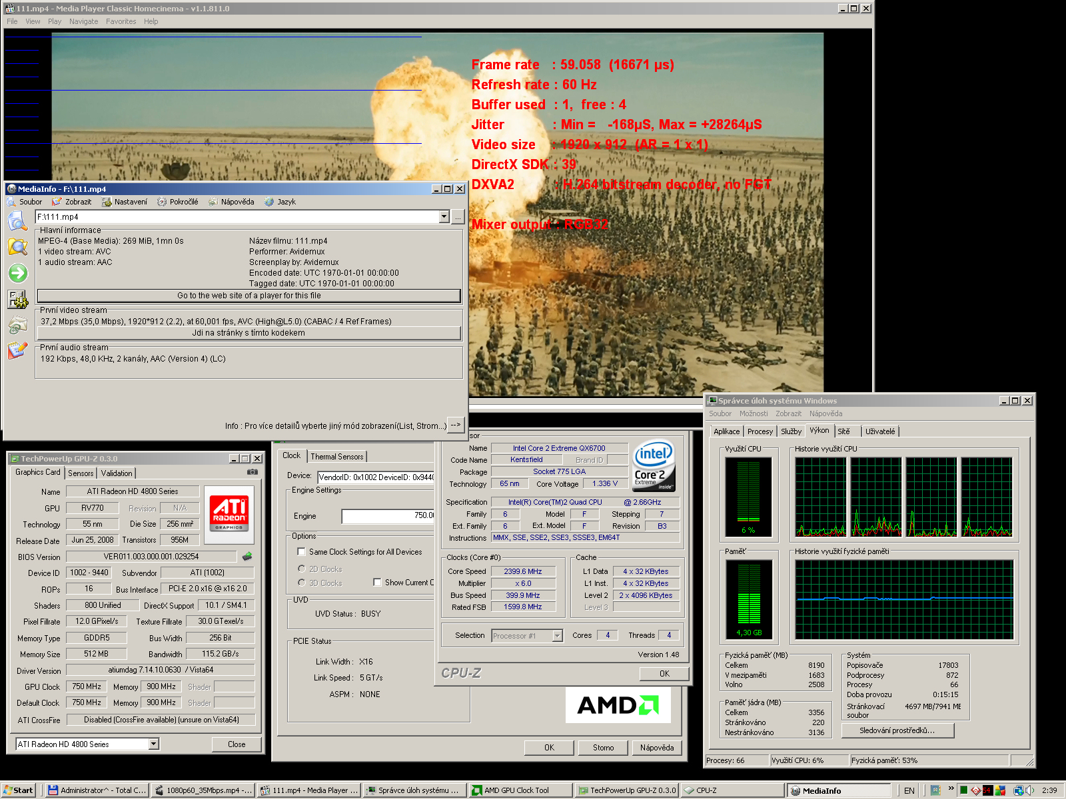Viewport: 1066px width, 799px height.
Task: Tick the Show Current Clocks checkbox
Action: coord(378,582)
